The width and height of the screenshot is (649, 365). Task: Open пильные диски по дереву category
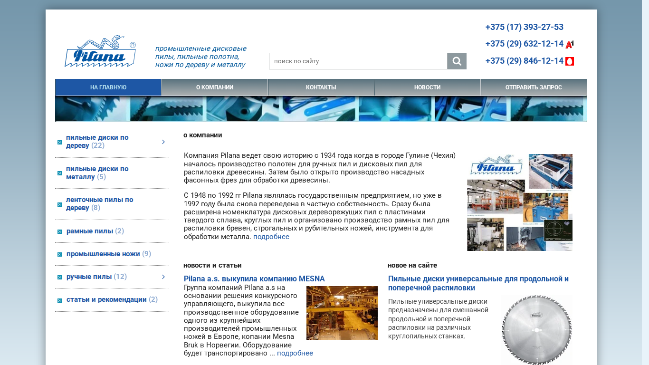click(x=97, y=142)
